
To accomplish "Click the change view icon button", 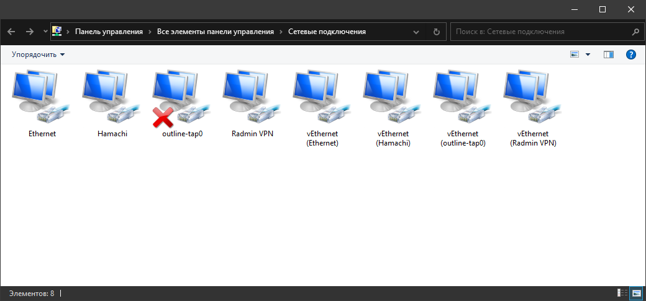I will pos(575,55).
